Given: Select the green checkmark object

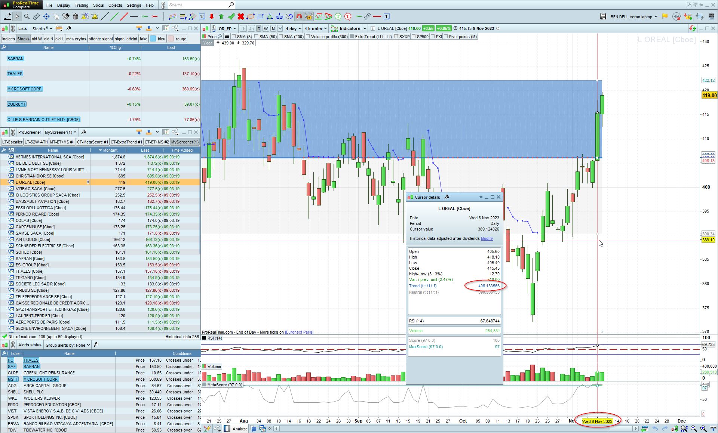Looking at the screenshot, I should coord(231,16).
